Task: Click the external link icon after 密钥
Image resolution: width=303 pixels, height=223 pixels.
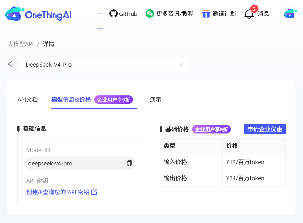Action: [x=94, y=192]
